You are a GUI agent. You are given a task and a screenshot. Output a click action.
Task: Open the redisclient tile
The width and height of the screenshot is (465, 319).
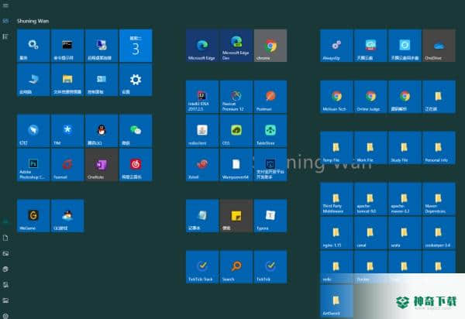pyautogui.click(x=202, y=131)
